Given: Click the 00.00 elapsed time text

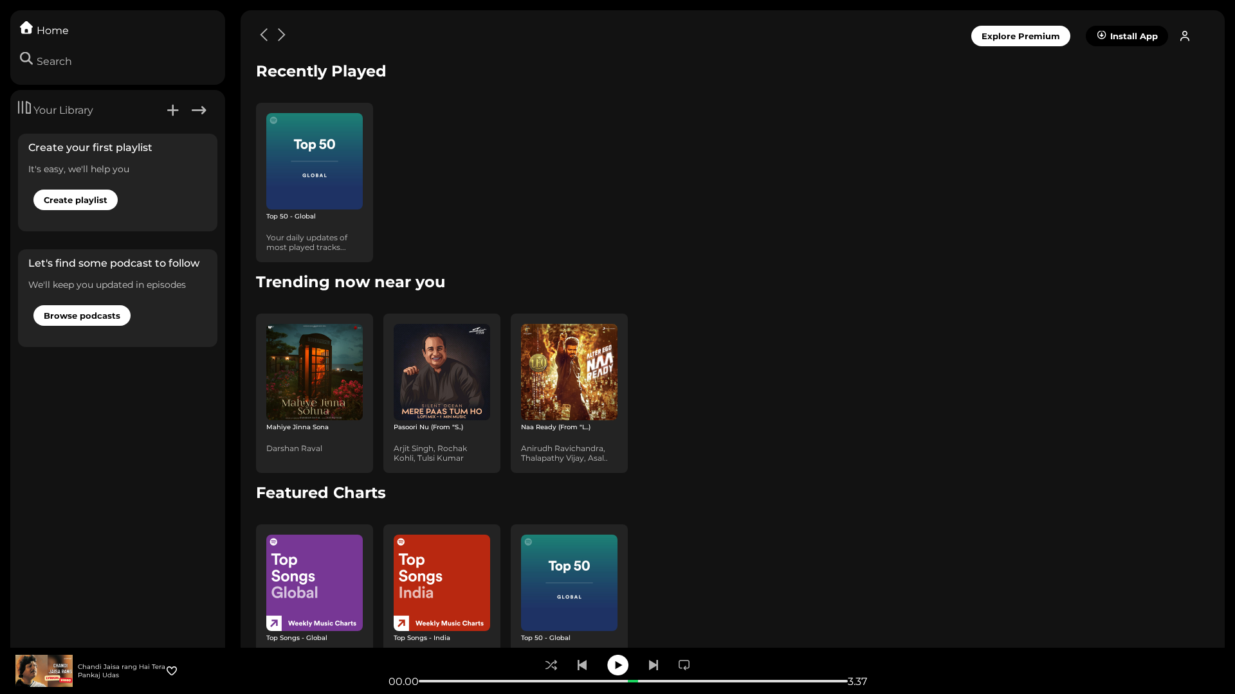Looking at the screenshot, I should click(x=403, y=681).
